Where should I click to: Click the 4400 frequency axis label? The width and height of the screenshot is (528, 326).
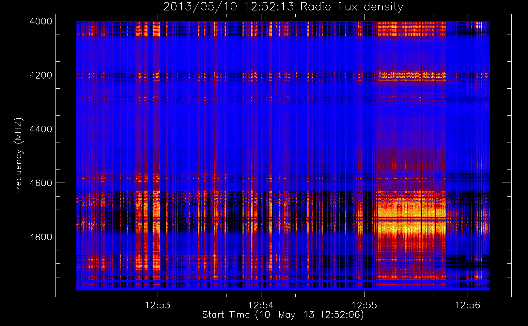pos(41,129)
